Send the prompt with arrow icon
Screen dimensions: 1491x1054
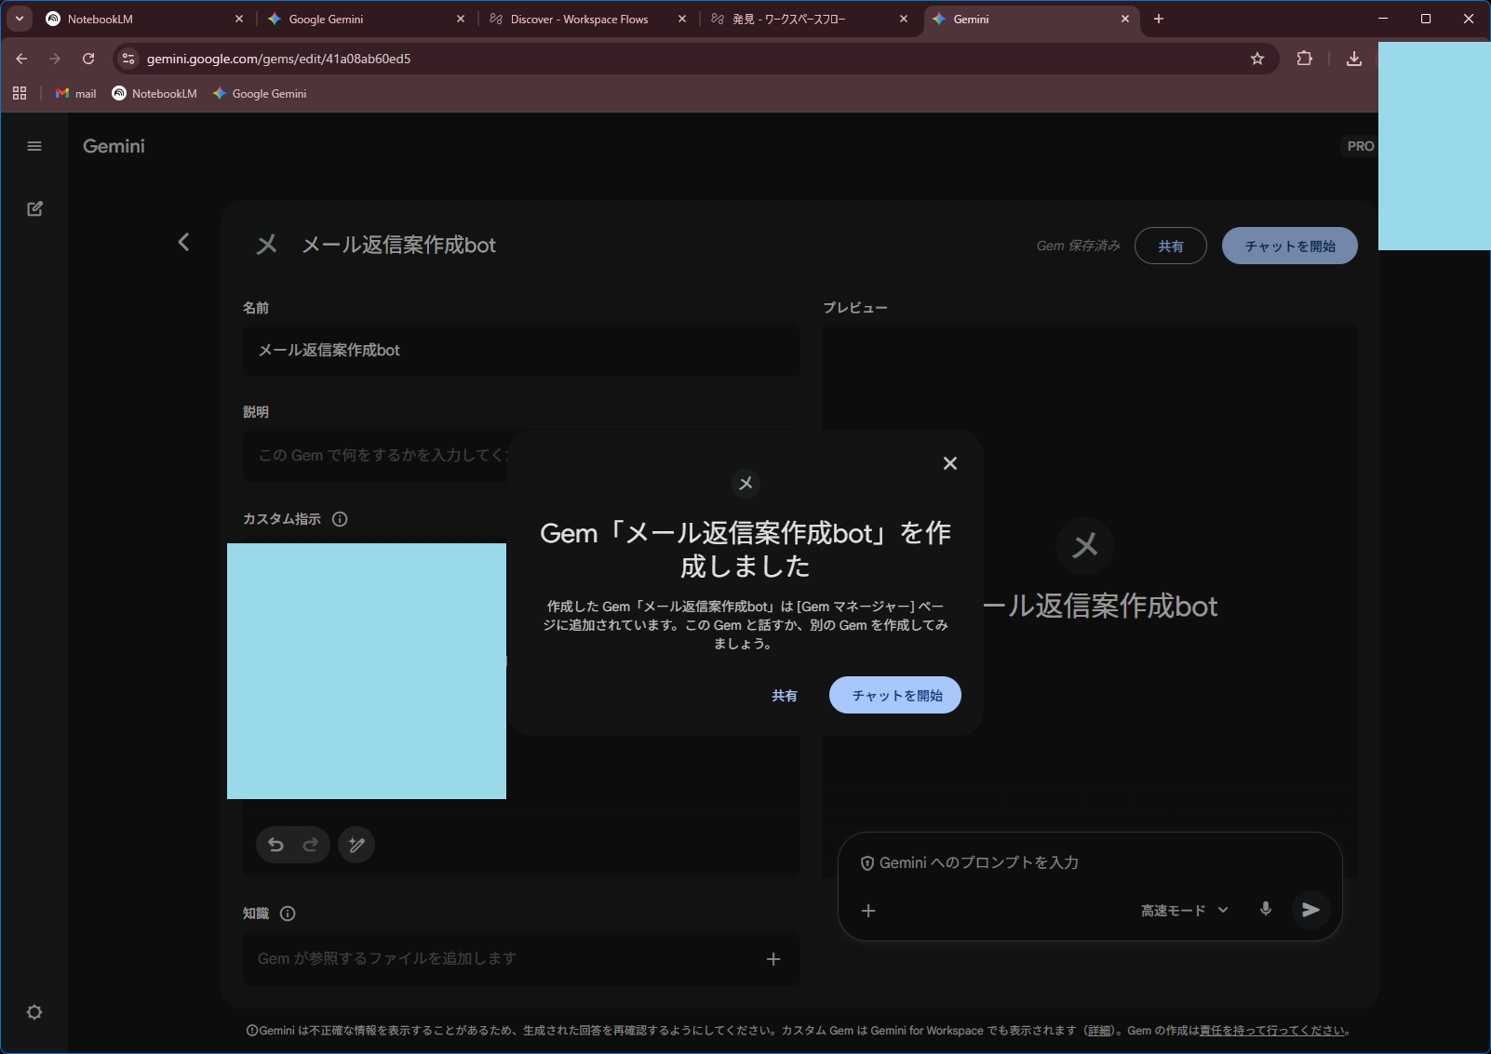1310,909
